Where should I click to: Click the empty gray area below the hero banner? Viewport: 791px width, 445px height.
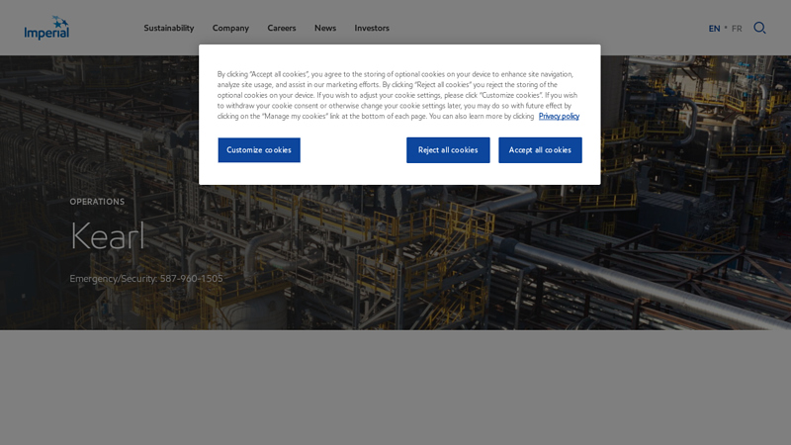point(395,388)
